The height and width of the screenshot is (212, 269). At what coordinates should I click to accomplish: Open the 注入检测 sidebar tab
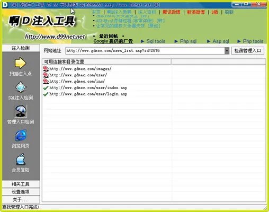(x=21, y=48)
